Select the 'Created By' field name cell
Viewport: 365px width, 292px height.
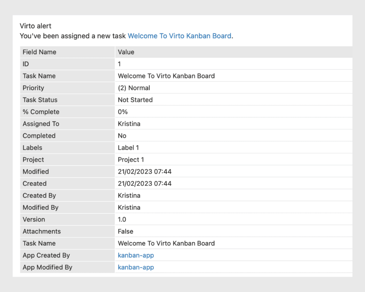[67, 195]
